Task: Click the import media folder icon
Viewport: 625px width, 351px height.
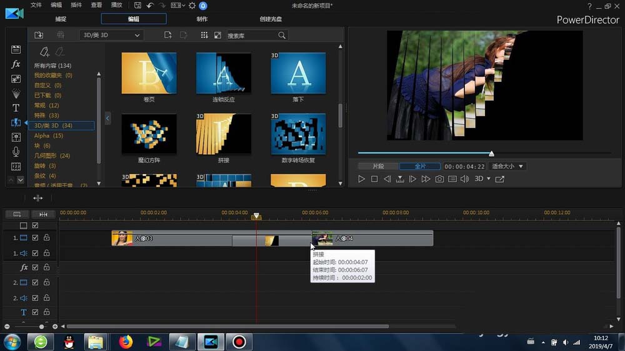Action: (x=39, y=36)
